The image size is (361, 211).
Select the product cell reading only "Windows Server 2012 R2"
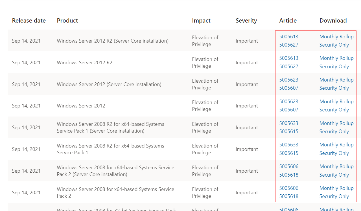point(84,63)
